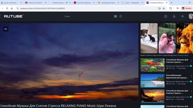193x108 pixels.
Task: Click the rutube.ru address bar URL
Action: [43, 8]
